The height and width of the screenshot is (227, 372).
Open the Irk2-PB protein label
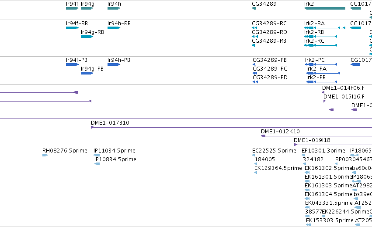tap(316, 78)
